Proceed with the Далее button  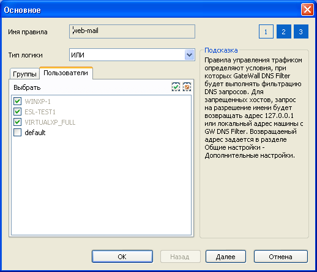point(226,257)
